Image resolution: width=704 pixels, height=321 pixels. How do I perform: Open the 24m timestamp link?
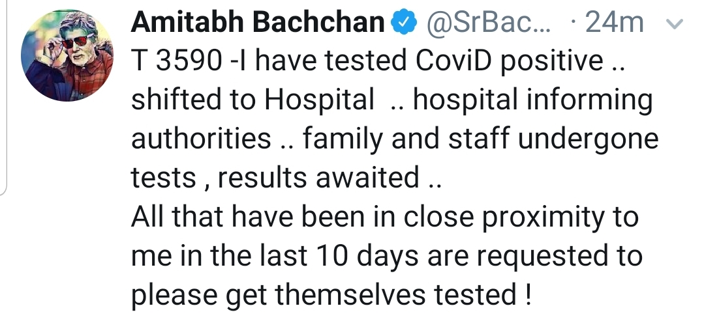click(x=614, y=24)
